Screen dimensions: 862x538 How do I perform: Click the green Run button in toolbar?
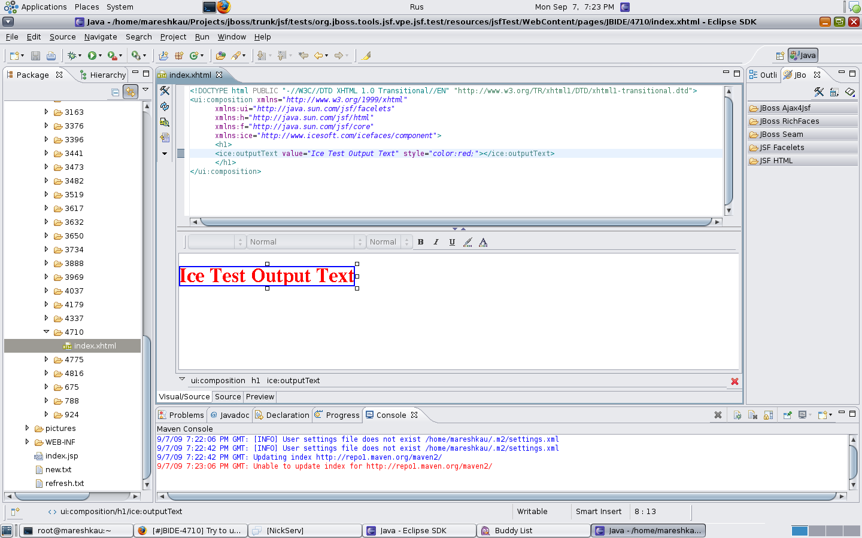92,56
